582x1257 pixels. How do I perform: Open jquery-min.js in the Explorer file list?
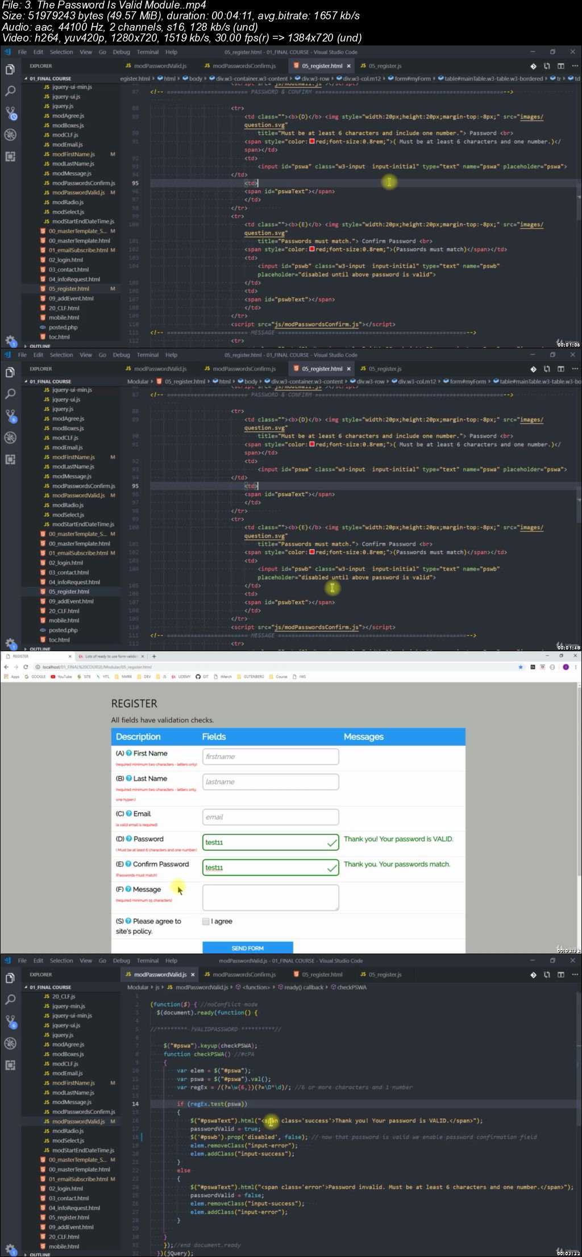click(68, 1006)
